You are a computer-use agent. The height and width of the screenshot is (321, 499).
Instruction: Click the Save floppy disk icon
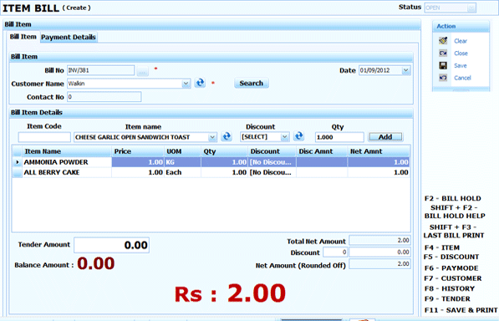(x=443, y=65)
